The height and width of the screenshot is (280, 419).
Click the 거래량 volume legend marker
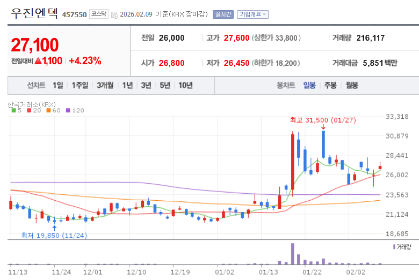(x=394, y=247)
